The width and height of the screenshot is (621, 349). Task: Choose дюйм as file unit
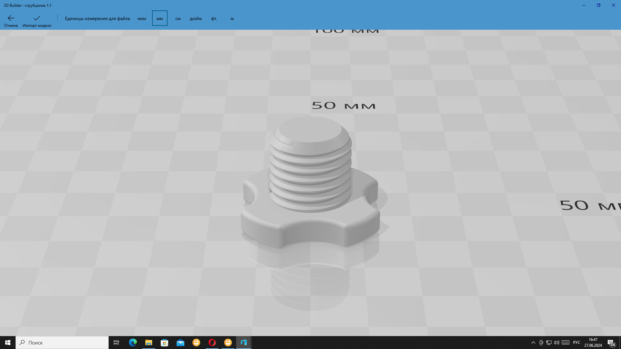pos(196,18)
